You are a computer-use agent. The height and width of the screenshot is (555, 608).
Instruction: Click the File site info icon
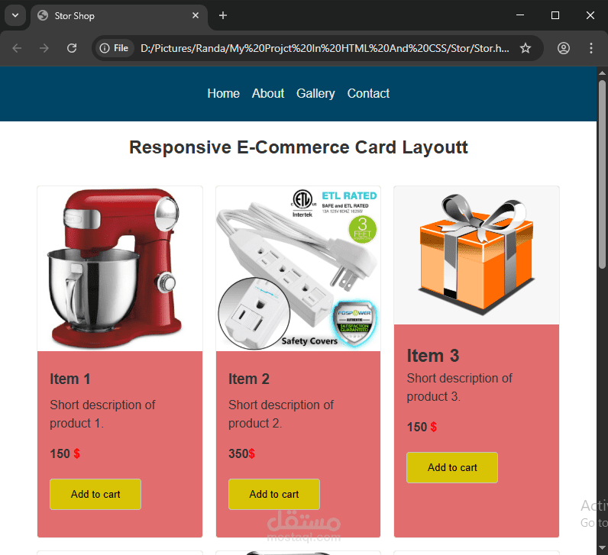114,48
